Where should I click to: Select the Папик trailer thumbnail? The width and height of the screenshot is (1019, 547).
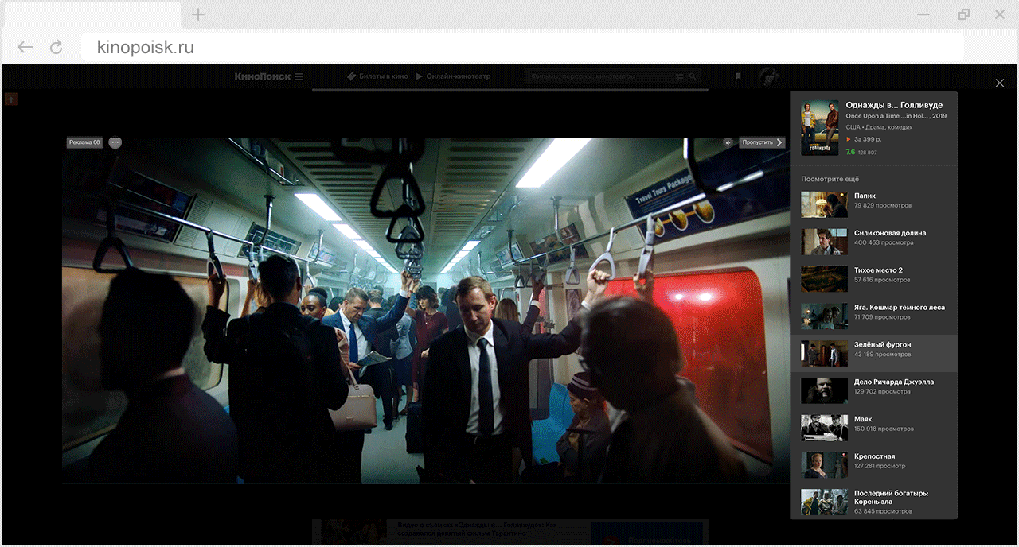(x=825, y=204)
